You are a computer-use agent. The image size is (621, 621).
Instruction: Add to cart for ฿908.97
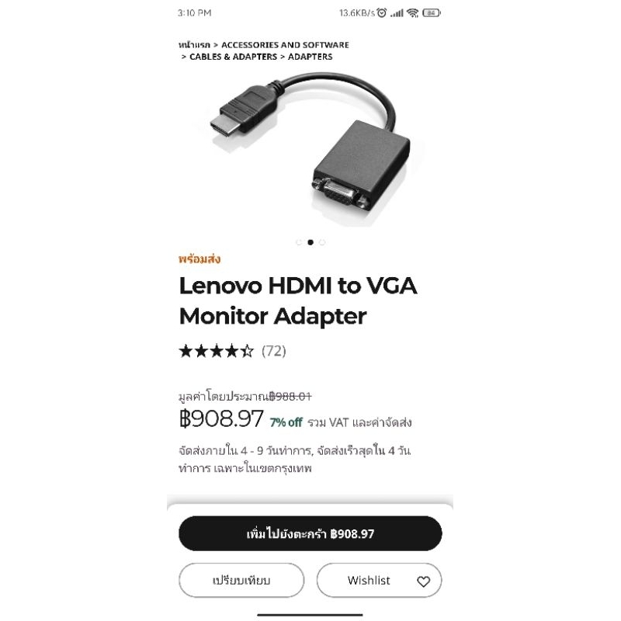(310, 533)
